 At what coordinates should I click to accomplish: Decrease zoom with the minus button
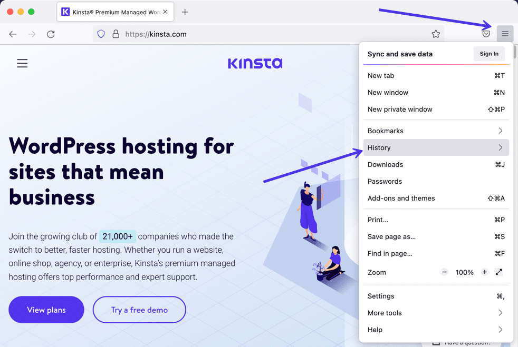[444, 272]
